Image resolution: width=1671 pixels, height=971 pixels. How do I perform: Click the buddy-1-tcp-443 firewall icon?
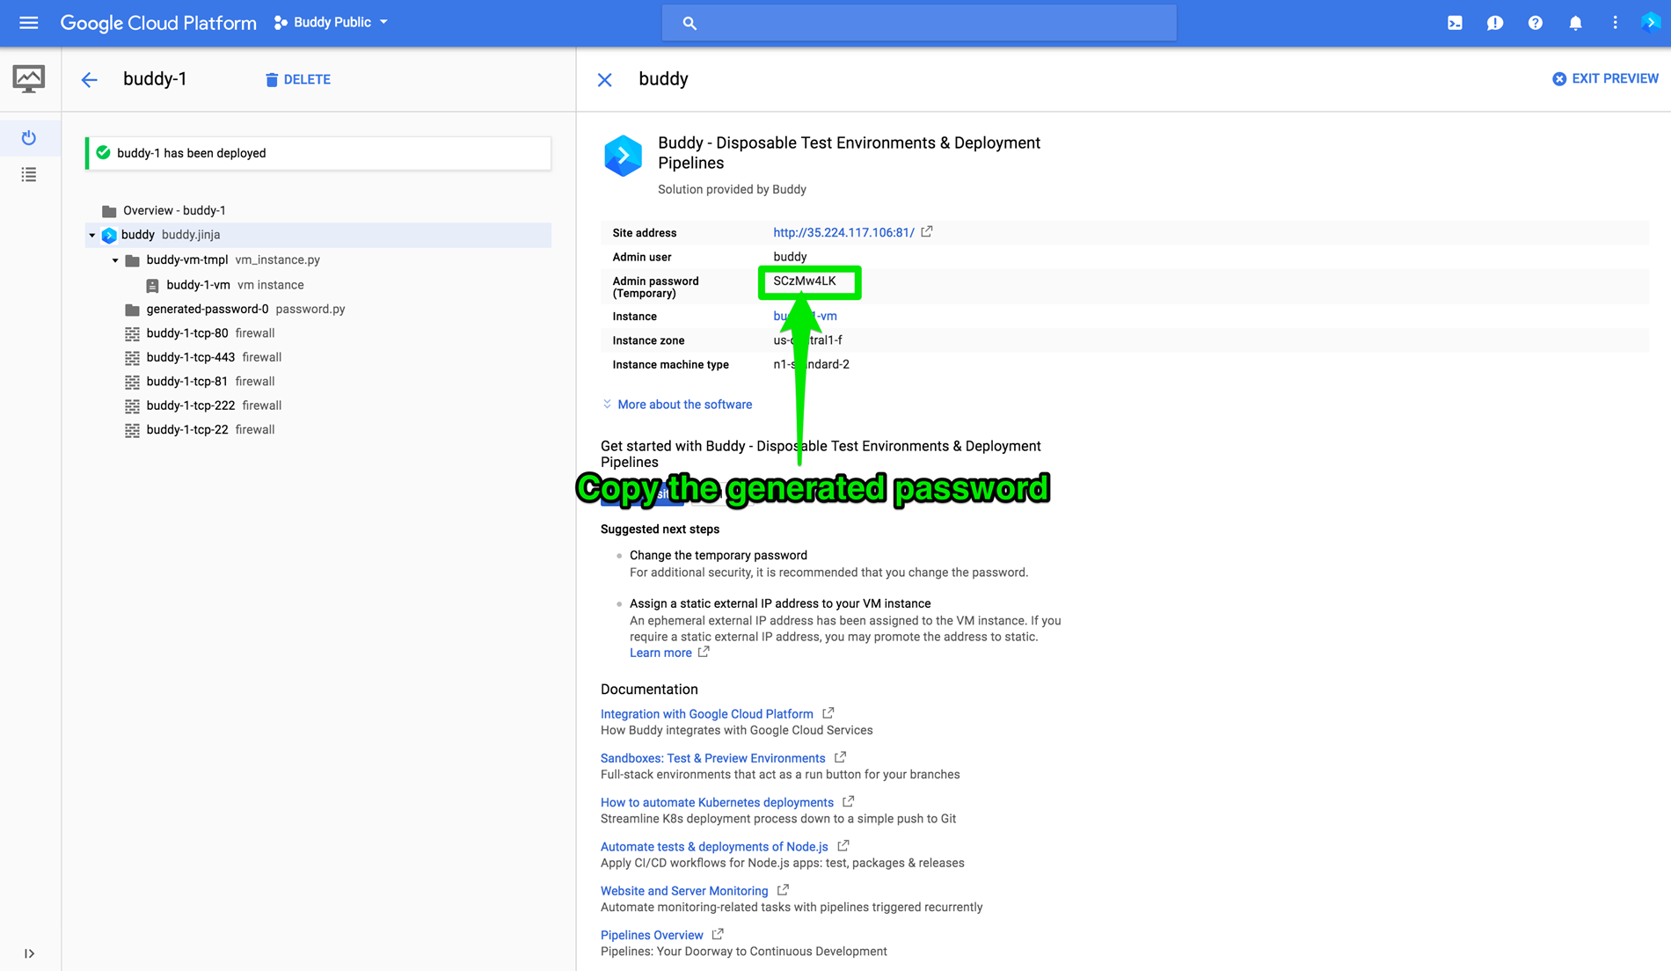pos(132,358)
